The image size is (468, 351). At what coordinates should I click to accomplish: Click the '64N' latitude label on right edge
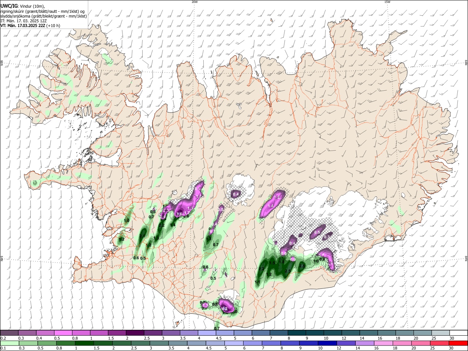point(466,258)
